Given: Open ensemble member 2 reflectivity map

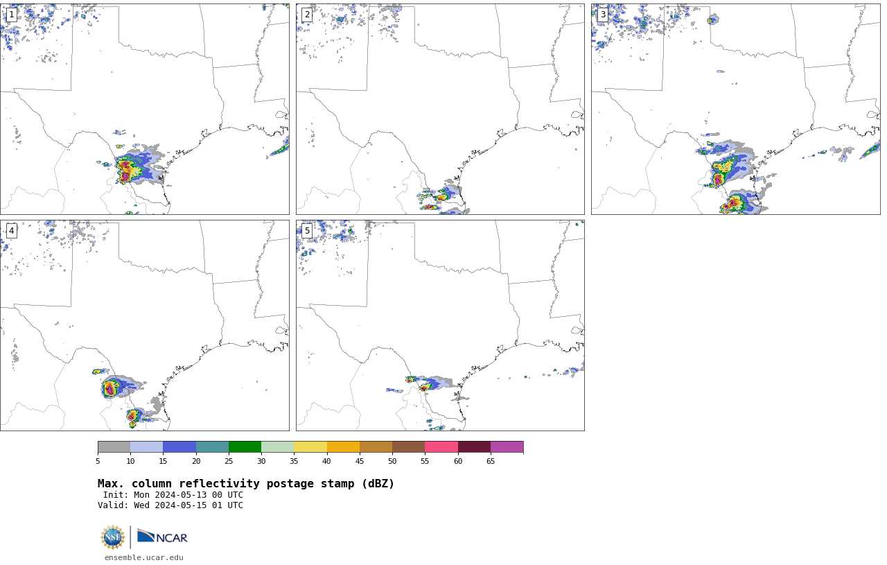Looking at the screenshot, I should coord(440,109).
